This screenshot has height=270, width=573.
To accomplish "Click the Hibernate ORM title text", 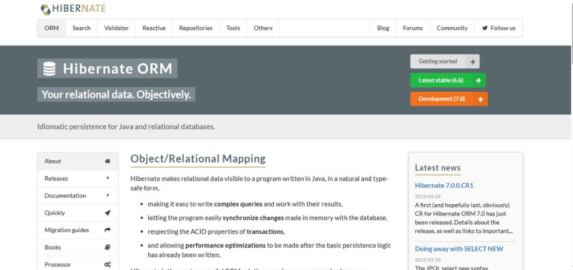I will coord(117,69).
